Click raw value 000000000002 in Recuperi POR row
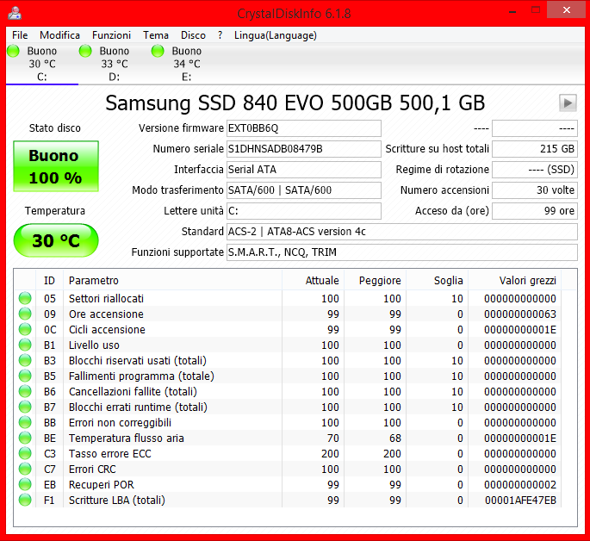This screenshot has width=590, height=541. point(520,484)
